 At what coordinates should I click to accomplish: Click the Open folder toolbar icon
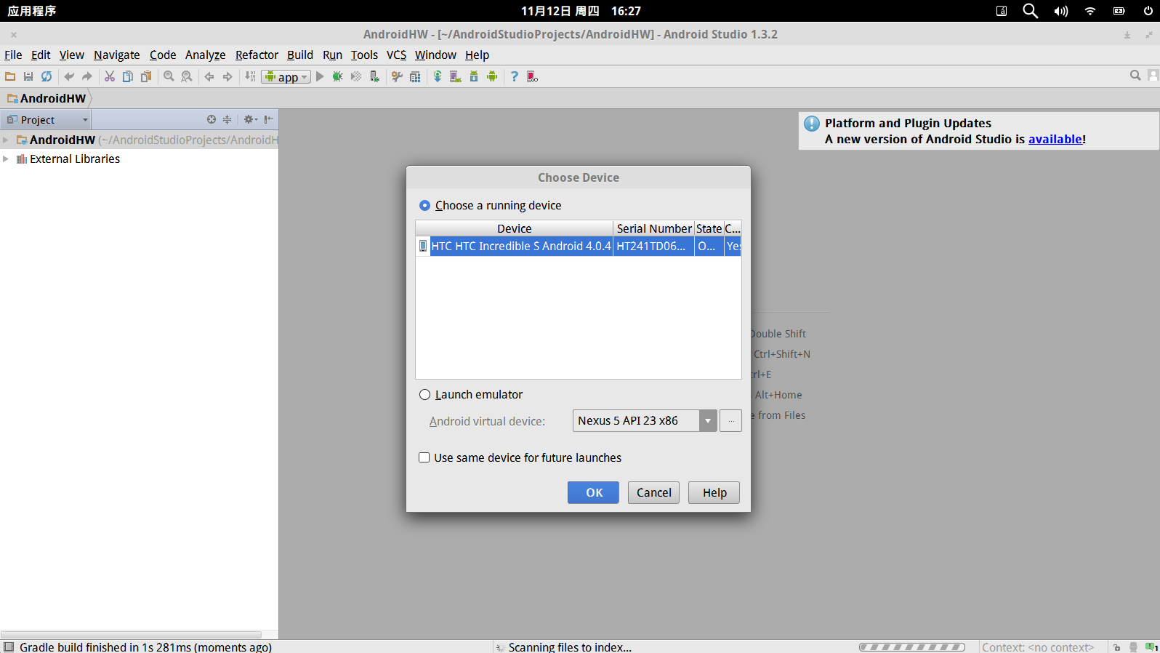coord(10,76)
